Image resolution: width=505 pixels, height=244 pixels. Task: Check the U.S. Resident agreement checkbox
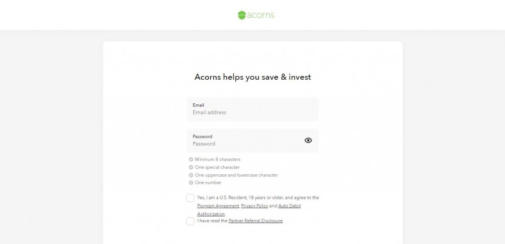coord(190,198)
